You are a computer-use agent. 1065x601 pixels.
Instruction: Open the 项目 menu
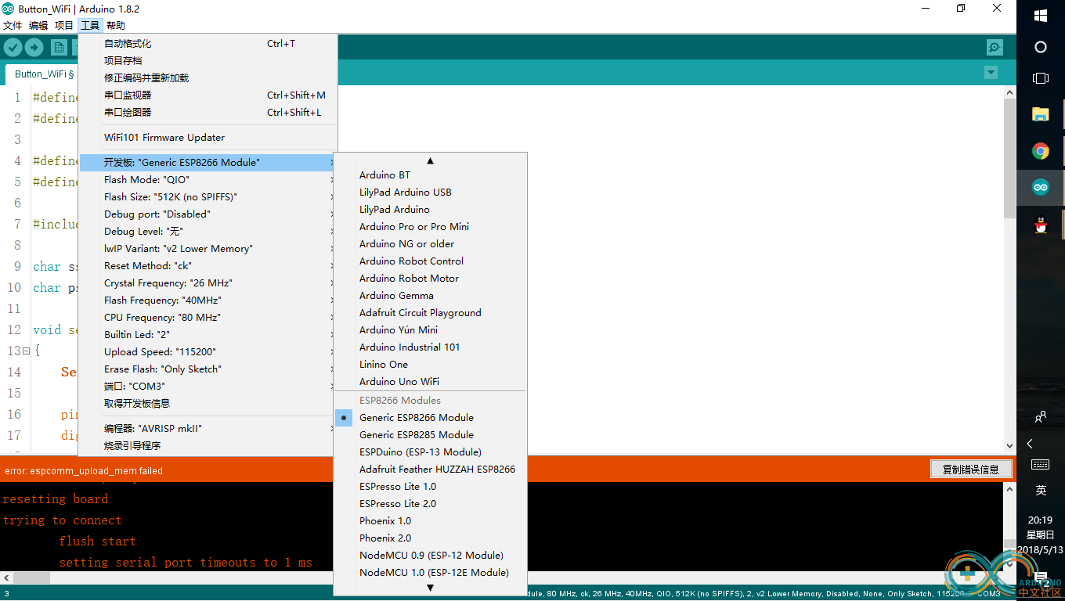(x=64, y=26)
